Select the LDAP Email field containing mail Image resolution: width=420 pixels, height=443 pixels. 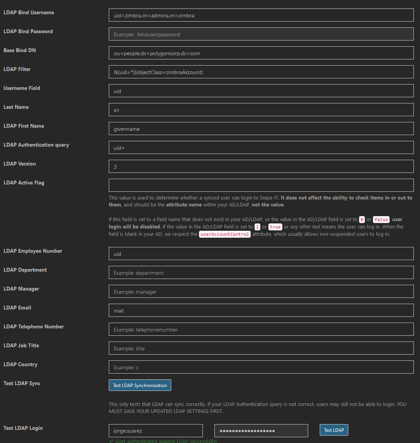coord(261,310)
